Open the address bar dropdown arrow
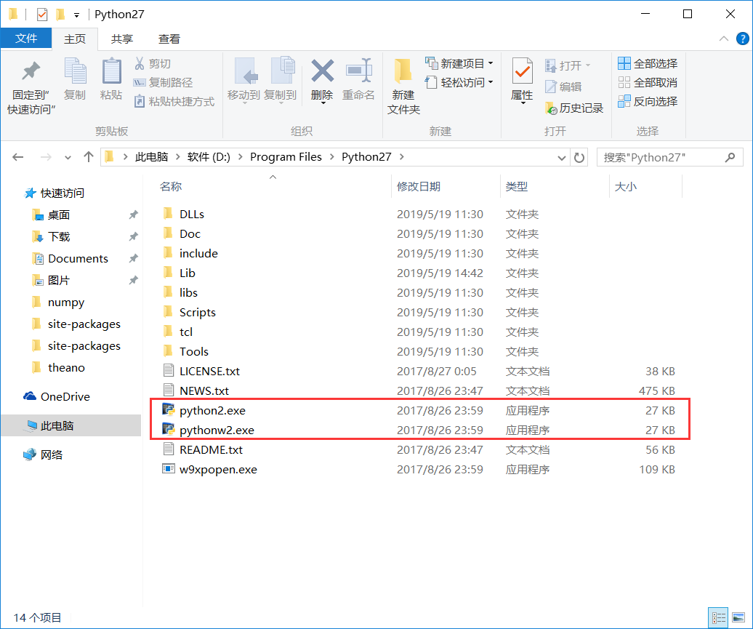This screenshot has height=629, width=753. 561,156
